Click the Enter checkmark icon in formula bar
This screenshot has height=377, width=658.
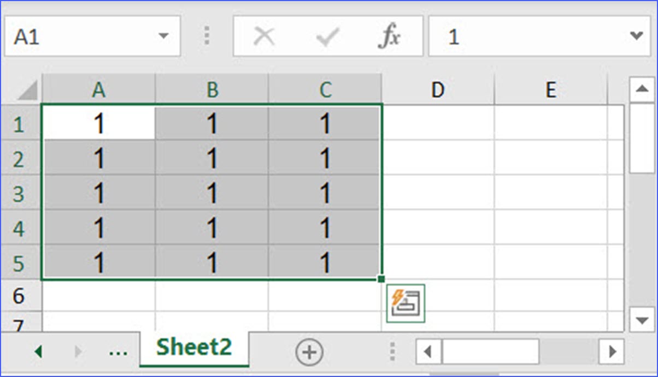(x=326, y=35)
